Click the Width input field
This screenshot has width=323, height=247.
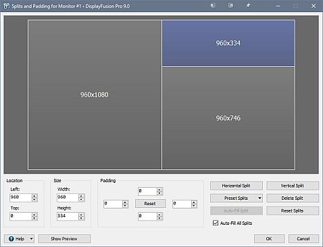tap(68, 198)
